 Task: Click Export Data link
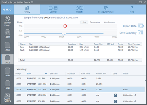pos(130,26)
